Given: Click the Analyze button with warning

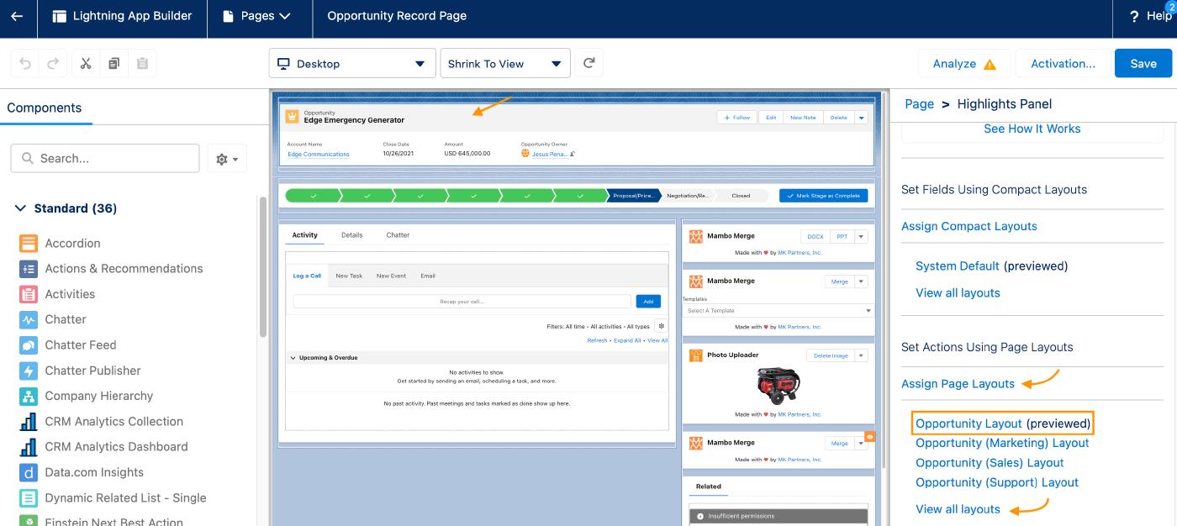Looking at the screenshot, I should pyautogui.click(x=963, y=64).
